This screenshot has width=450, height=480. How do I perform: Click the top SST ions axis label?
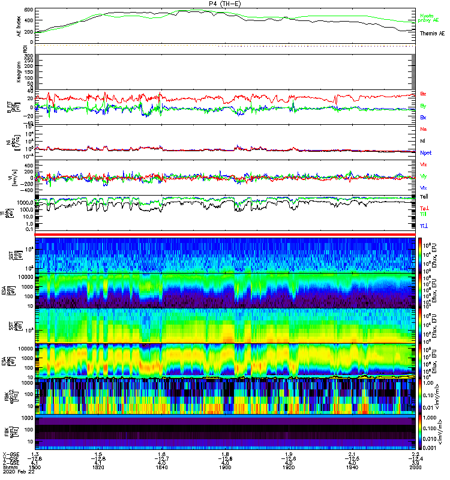[16, 256]
